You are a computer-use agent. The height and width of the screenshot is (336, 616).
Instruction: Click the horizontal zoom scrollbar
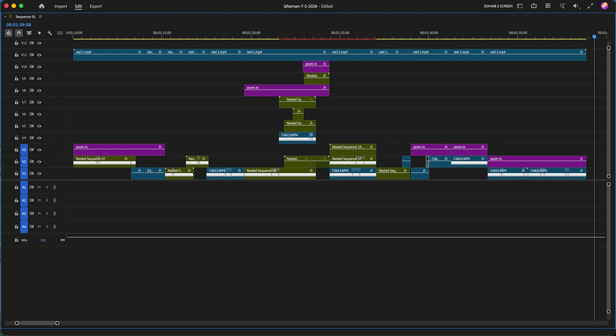37,323
